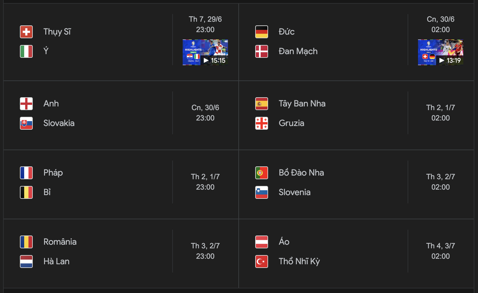The height and width of the screenshot is (293, 478).
Task: Click the Italy flag icon
Action: [26, 51]
